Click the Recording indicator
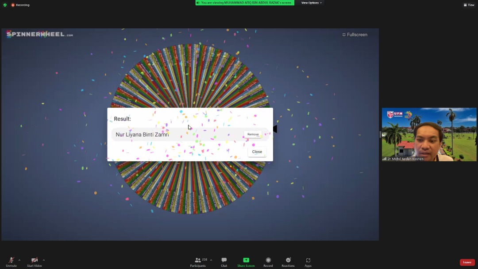 [20, 5]
